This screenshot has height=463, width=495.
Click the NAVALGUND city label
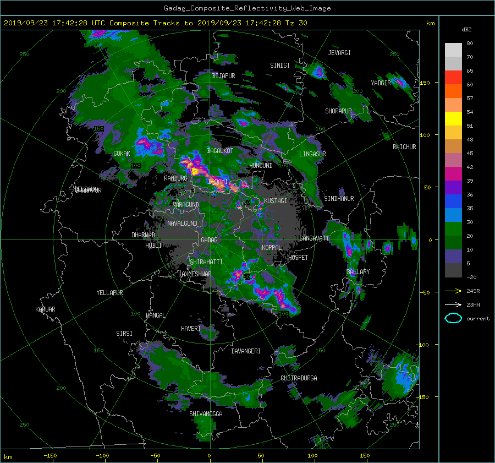click(182, 224)
